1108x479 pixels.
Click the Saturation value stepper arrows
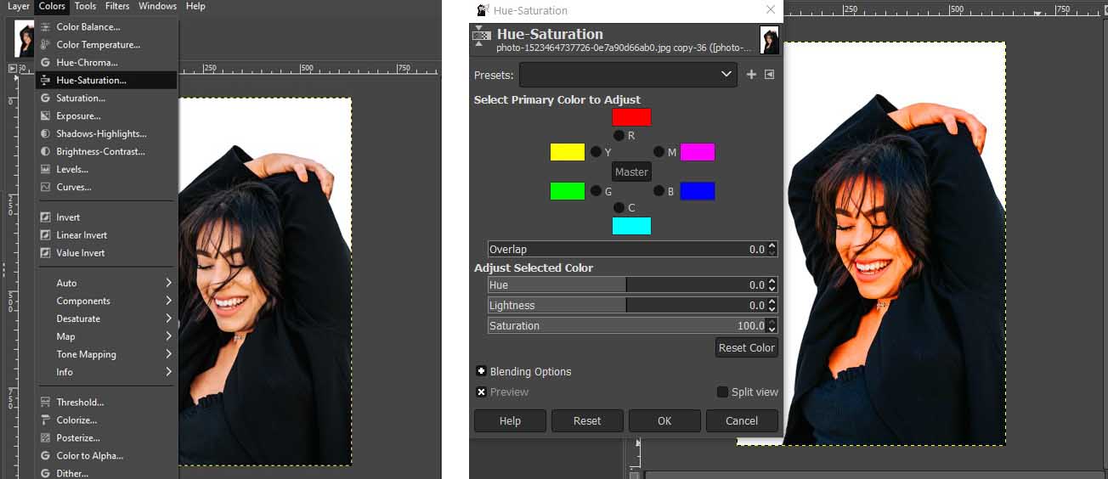[772, 325]
